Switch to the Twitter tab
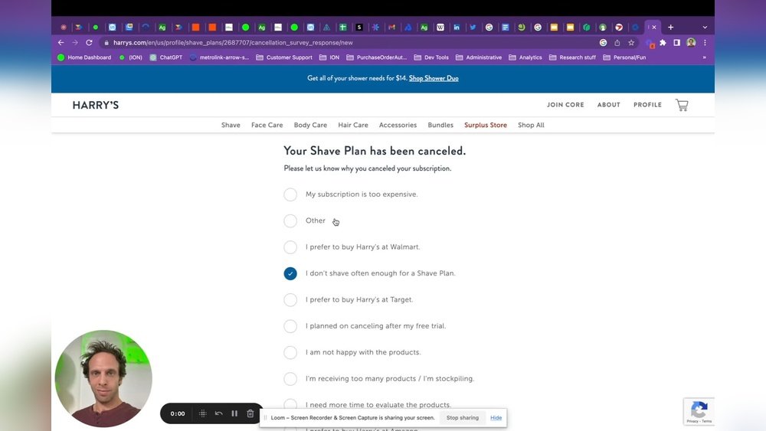The image size is (766, 431). pyautogui.click(x=473, y=28)
